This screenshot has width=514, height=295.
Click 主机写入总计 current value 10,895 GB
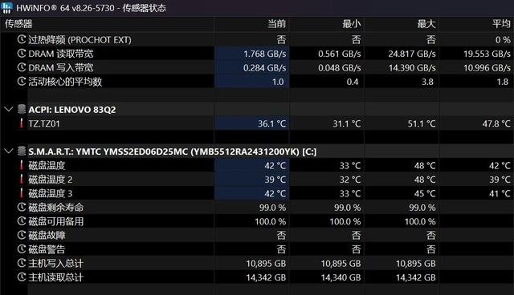click(266, 263)
